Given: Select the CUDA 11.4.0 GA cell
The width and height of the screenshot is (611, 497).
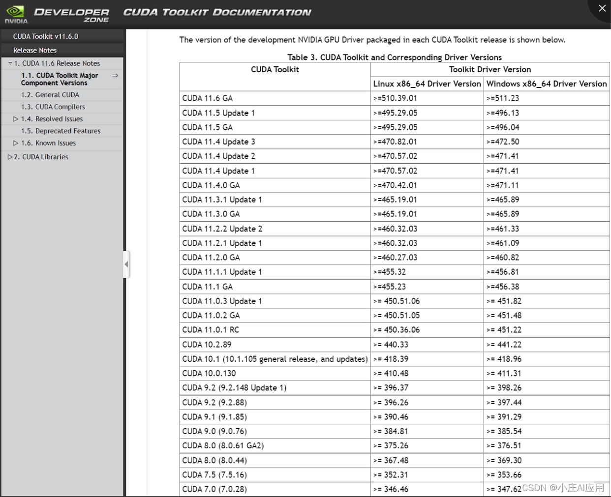Looking at the screenshot, I should pos(275,185).
